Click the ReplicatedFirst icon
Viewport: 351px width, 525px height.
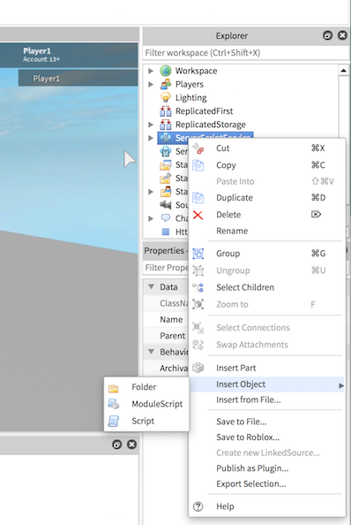165,110
